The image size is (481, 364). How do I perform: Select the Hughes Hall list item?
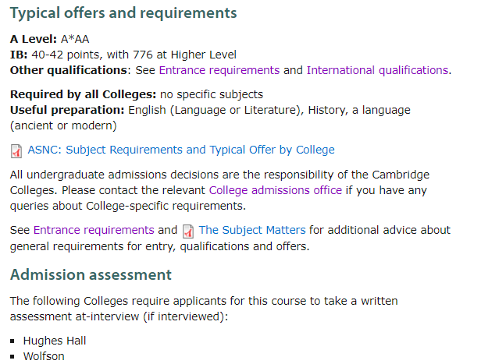click(55, 341)
